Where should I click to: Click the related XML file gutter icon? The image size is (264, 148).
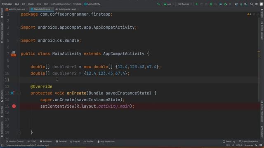pos(14,54)
